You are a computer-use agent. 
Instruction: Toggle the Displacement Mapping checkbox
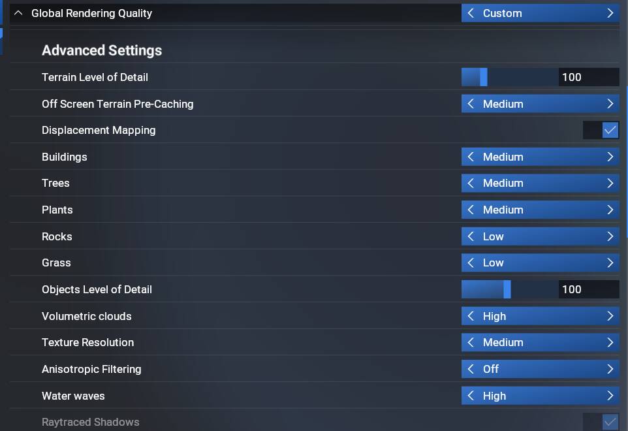(x=610, y=130)
